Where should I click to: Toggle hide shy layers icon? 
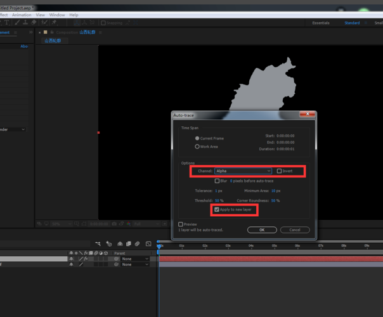tap(120, 243)
